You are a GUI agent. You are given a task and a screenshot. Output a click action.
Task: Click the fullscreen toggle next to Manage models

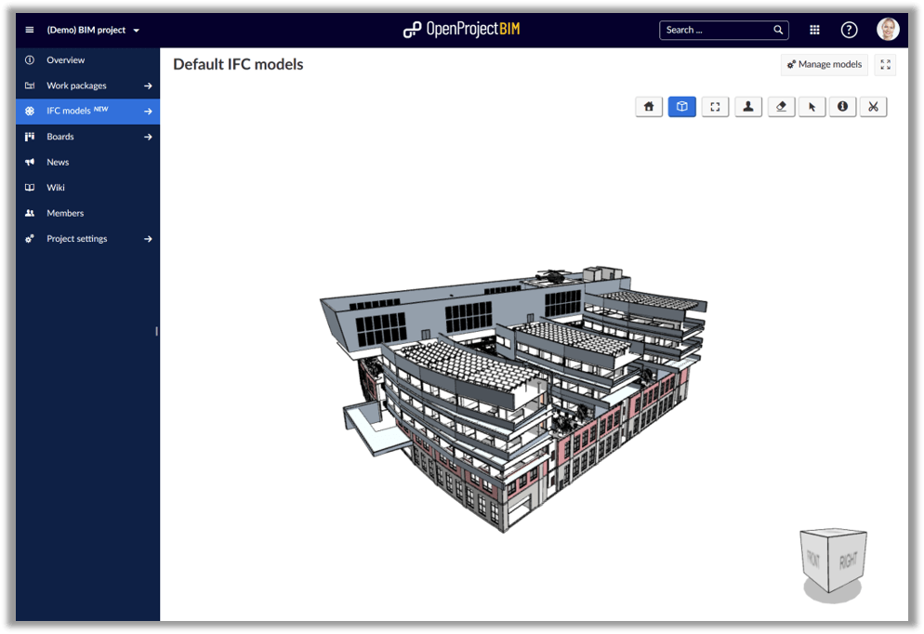tap(884, 64)
